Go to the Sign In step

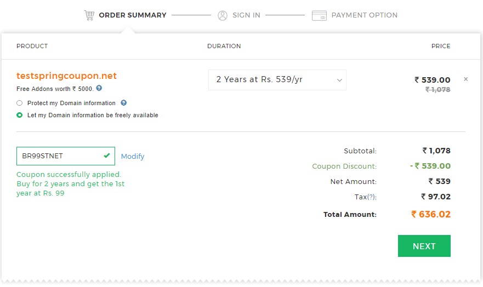click(x=246, y=15)
